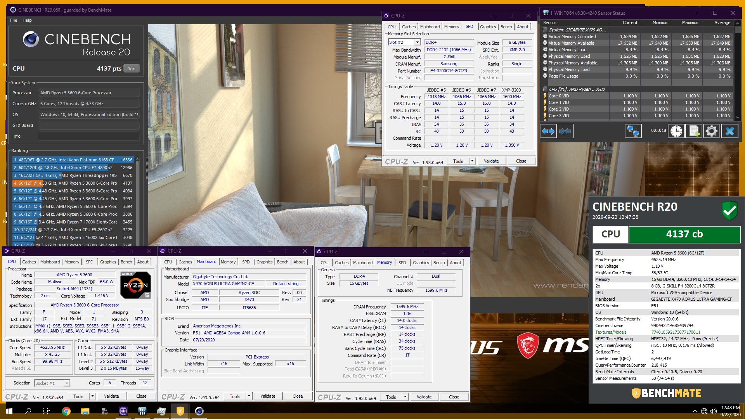Open Cinebench File menu

pyautogui.click(x=14, y=20)
